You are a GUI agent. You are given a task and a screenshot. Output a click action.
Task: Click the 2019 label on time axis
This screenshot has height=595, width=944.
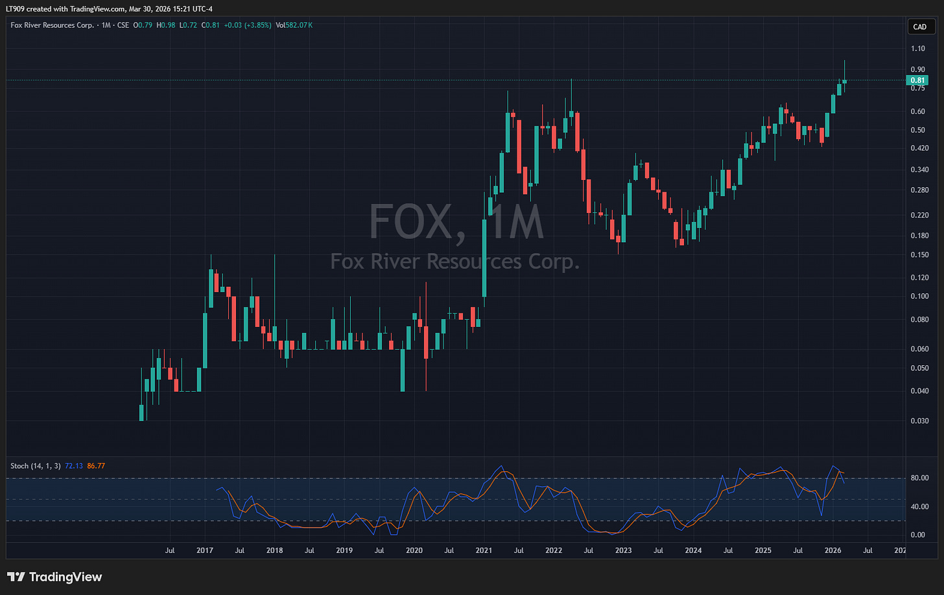[x=344, y=551]
